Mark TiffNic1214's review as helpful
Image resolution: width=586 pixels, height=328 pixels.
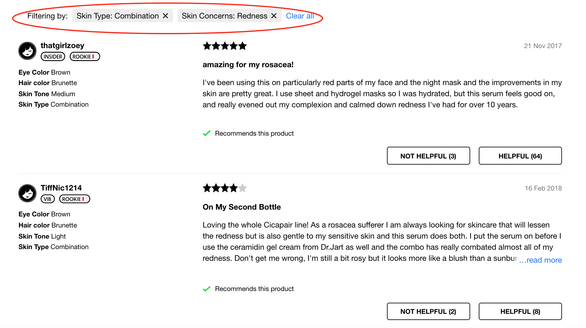(520, 311)
